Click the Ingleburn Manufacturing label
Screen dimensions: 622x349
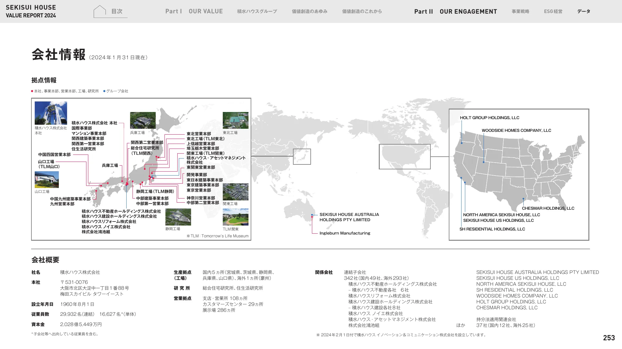coord(345,233)
